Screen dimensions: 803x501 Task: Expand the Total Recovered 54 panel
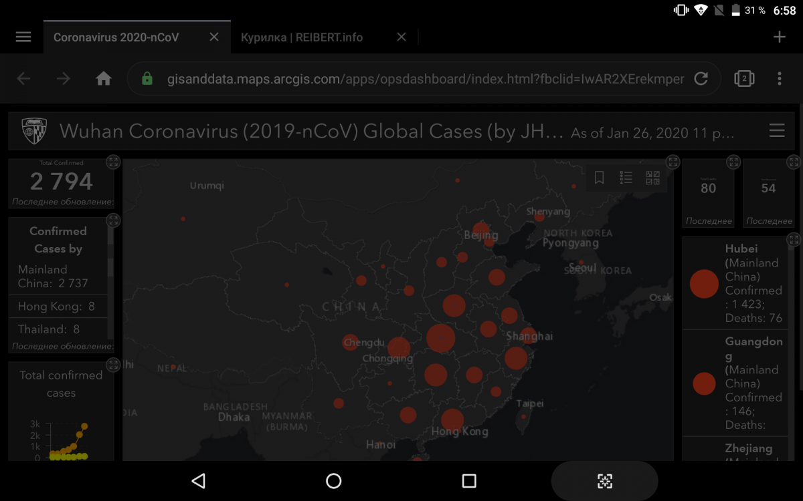point(794,162)
